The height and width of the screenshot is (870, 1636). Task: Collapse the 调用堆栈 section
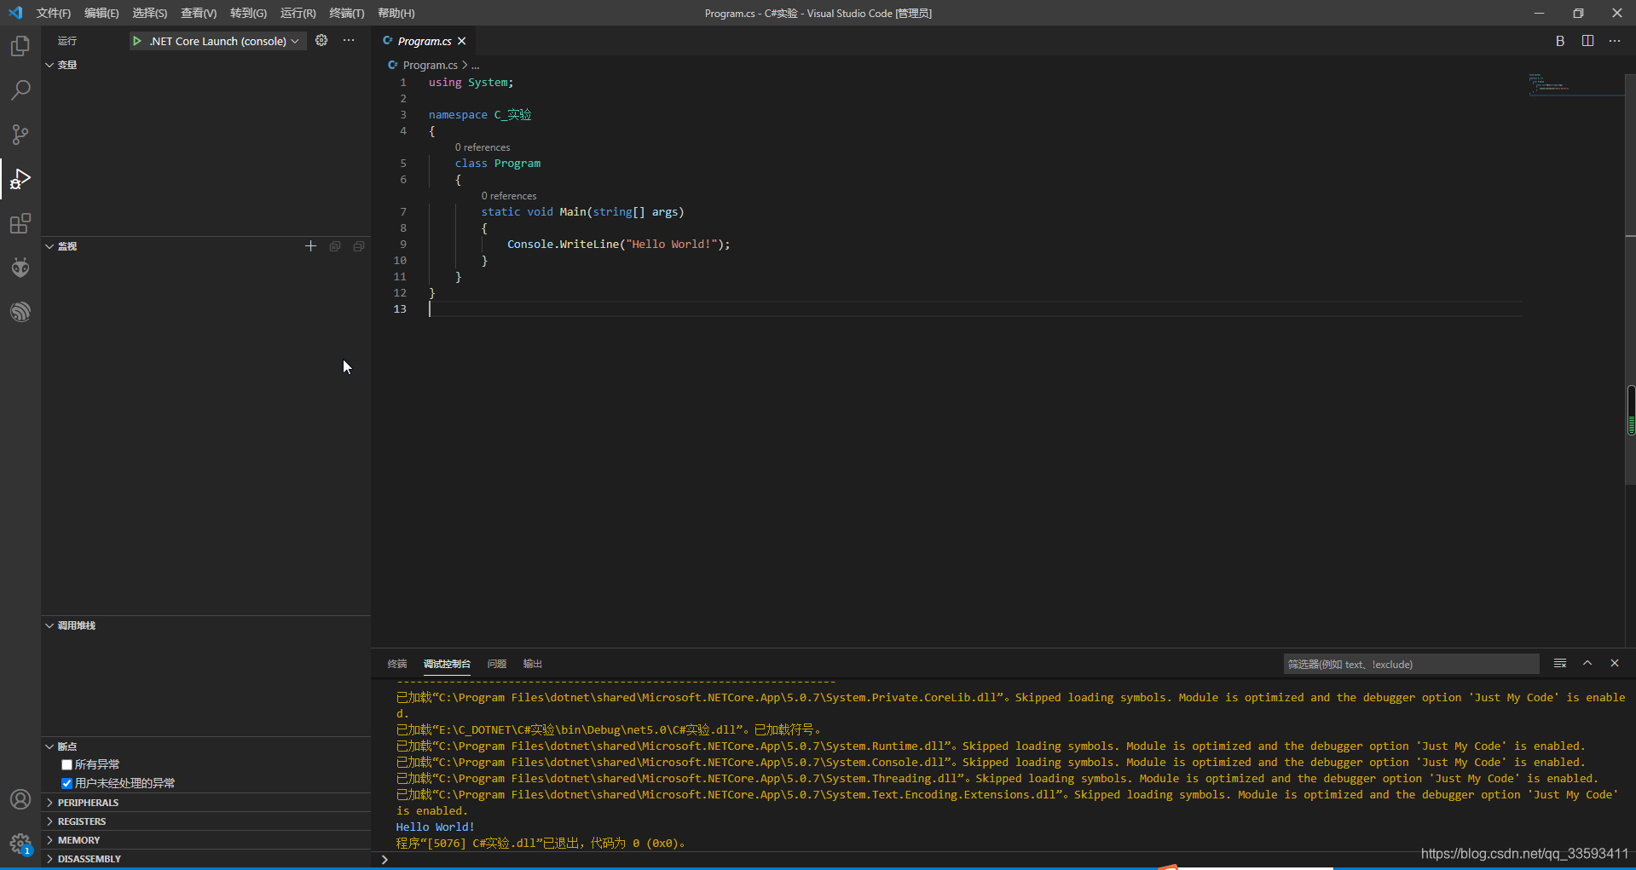click(205, 625)
